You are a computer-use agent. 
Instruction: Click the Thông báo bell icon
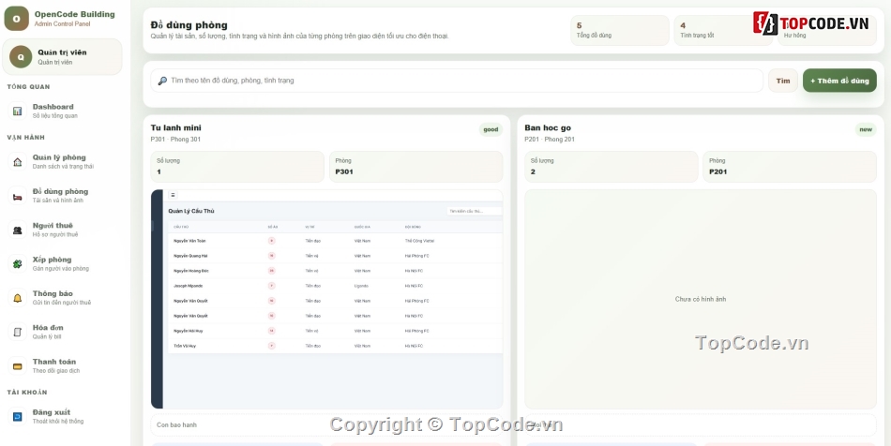tap(18, 298)
